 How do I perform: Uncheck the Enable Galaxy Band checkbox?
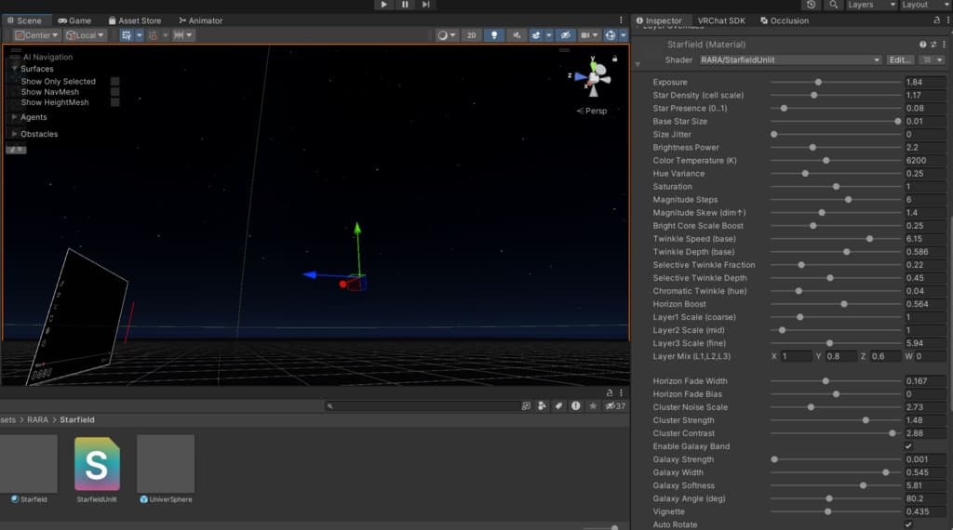[x=908, y=446]
